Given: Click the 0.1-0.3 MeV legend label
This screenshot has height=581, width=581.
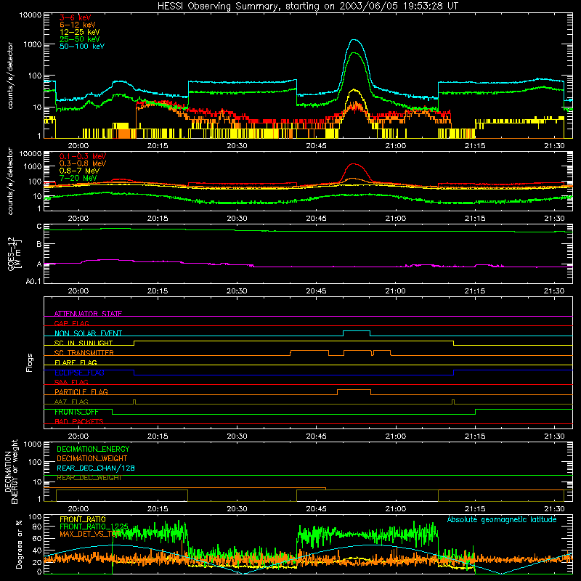Looking at the screenshot, I should pos(83,156).
